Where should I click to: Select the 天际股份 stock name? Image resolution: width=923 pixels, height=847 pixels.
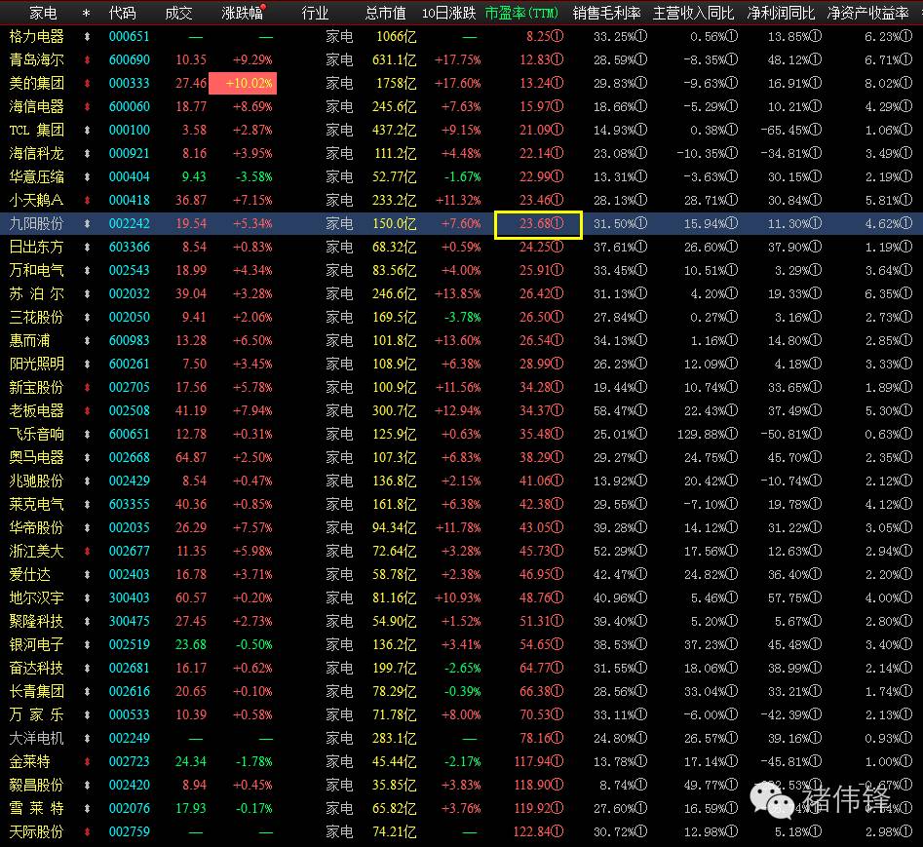click(x=36, y=831)
